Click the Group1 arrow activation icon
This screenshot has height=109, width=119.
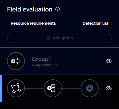pyautogui.click(x=16, y=61)
